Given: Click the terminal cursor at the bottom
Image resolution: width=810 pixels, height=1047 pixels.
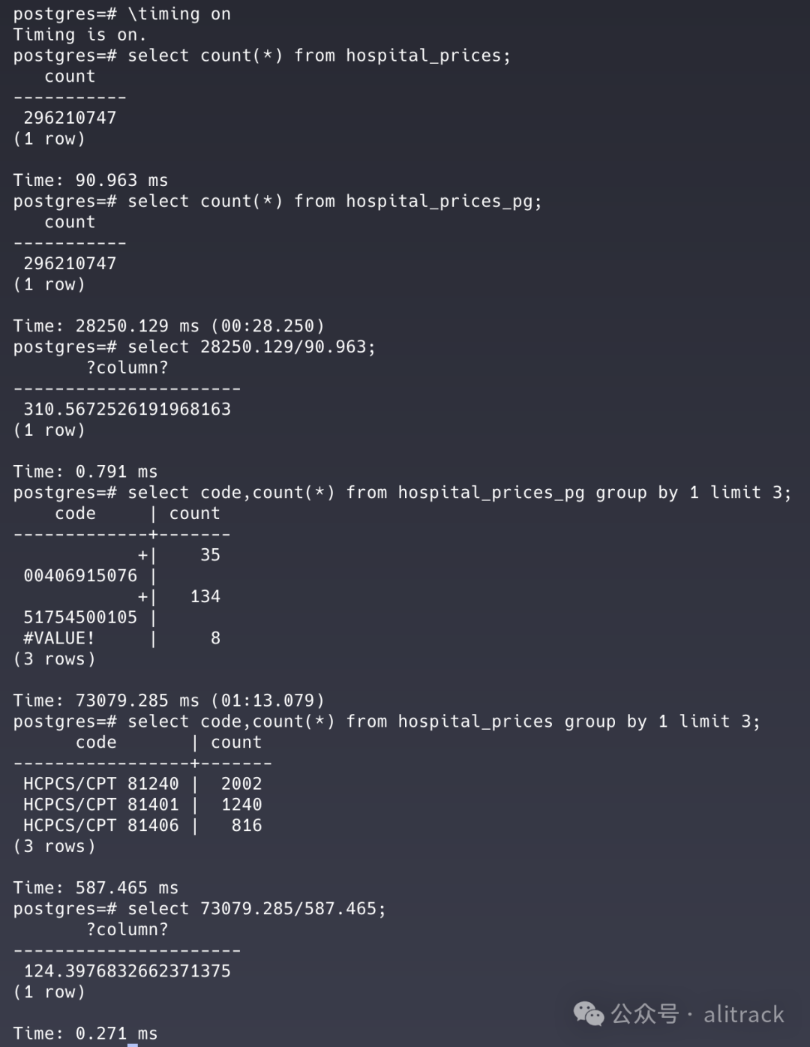Looking at the screenshot, I should pyautogui.click(x=133, y=1043).
